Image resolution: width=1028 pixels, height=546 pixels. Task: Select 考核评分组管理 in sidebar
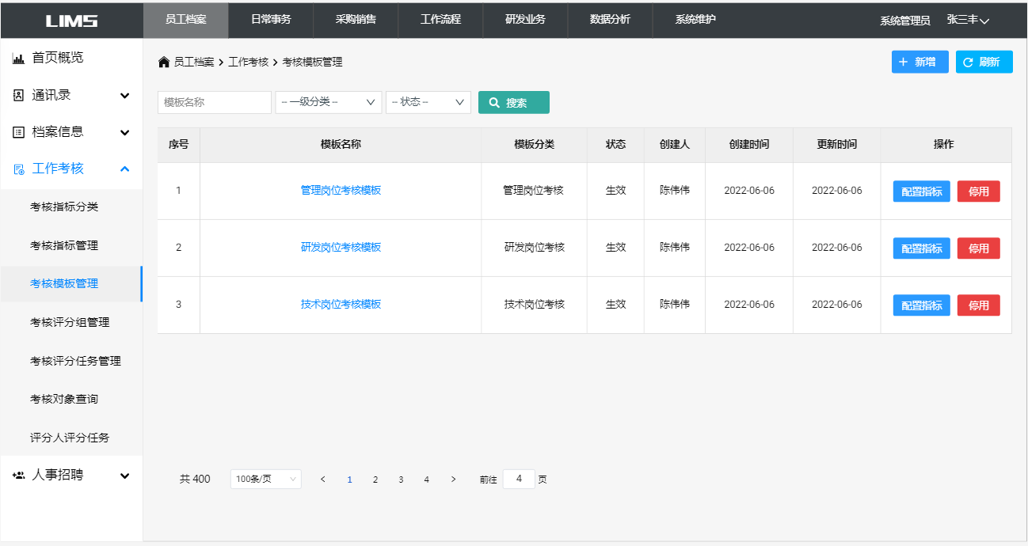coord(70,323)
